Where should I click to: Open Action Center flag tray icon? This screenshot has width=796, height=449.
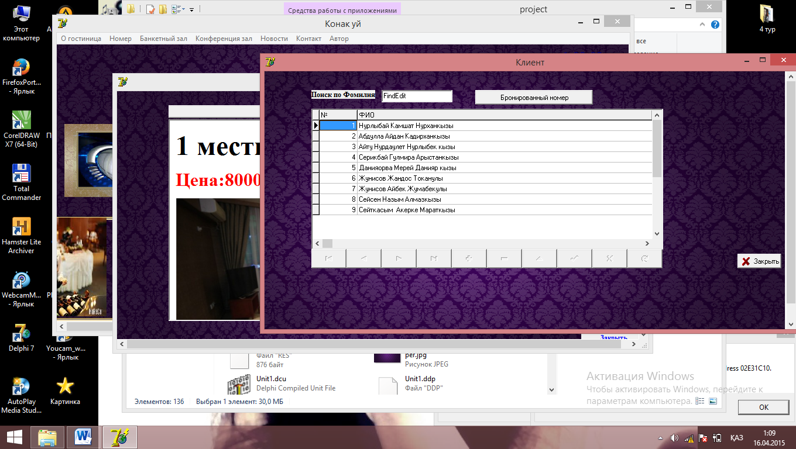tap(704, 438)
